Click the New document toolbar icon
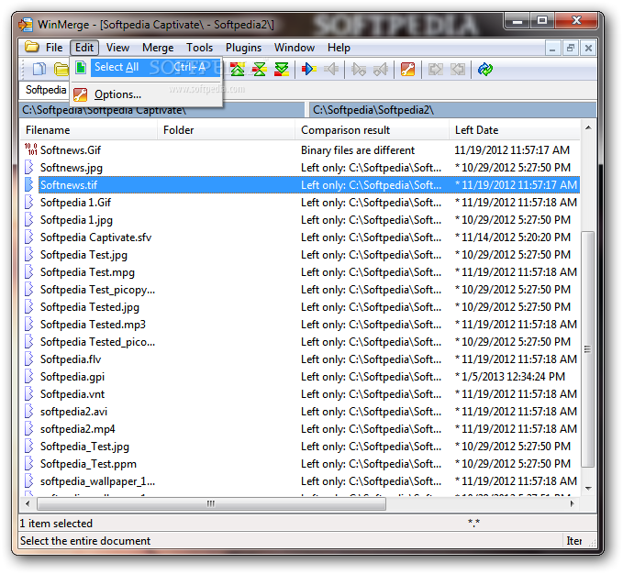The width and height of the screenshot is (623, 574). pyautogui.click(x=39, y=69)
